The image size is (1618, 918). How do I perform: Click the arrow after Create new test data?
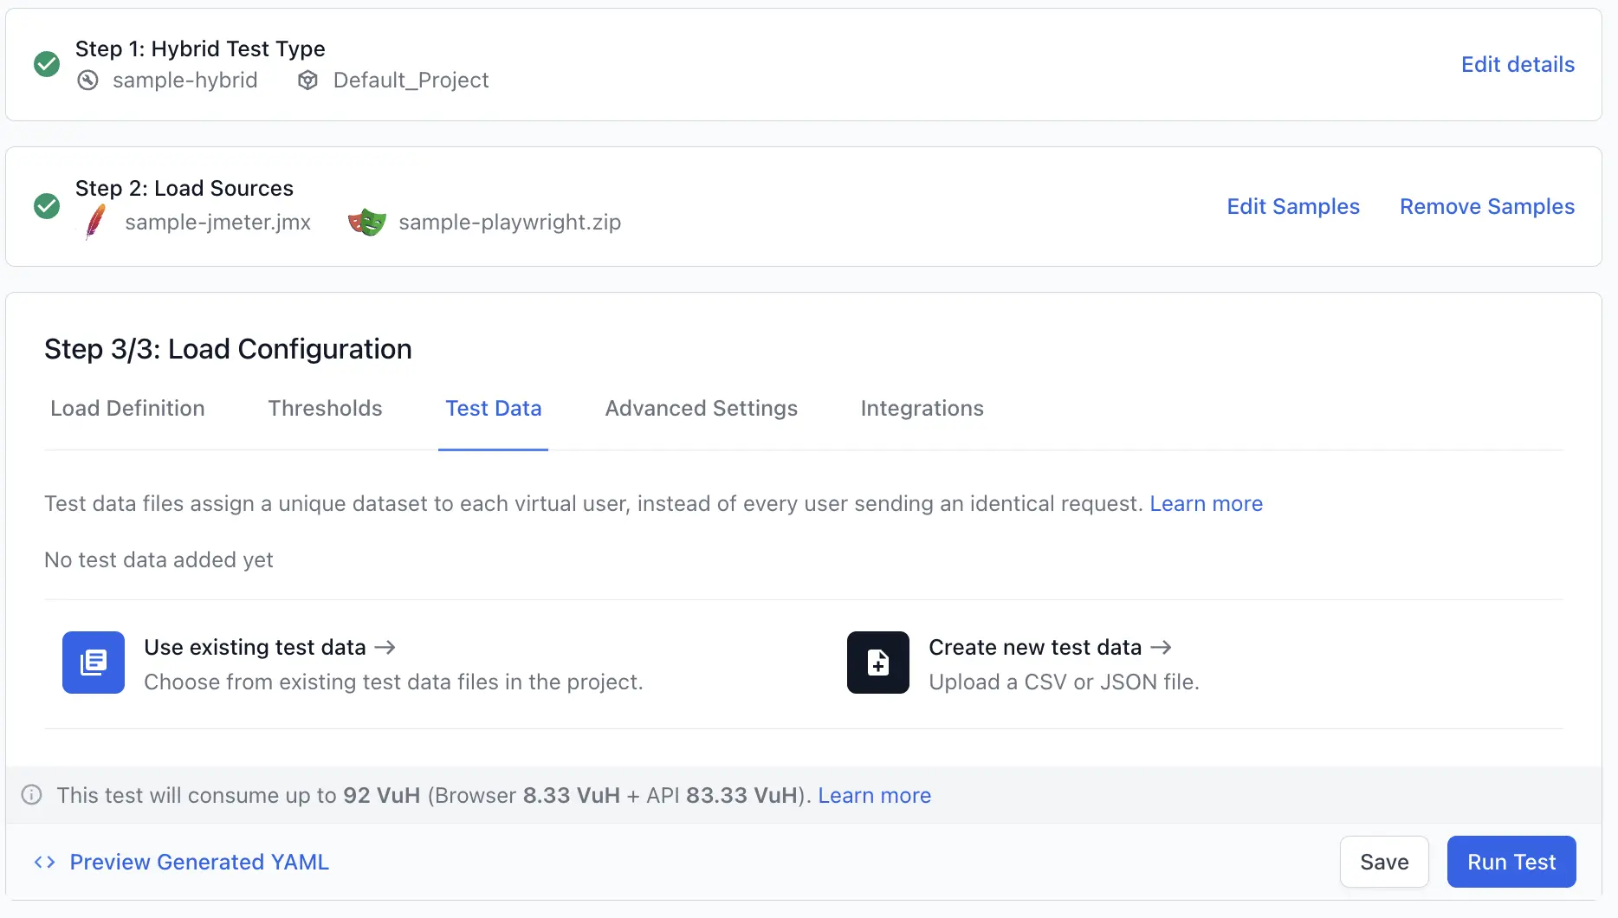[x=1161, y=647]
